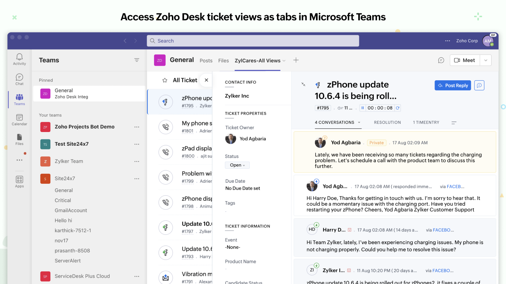Expand the 4 Conversations dropdown arrow
Viewport: 506px width, 284px height.
[359, 122]
